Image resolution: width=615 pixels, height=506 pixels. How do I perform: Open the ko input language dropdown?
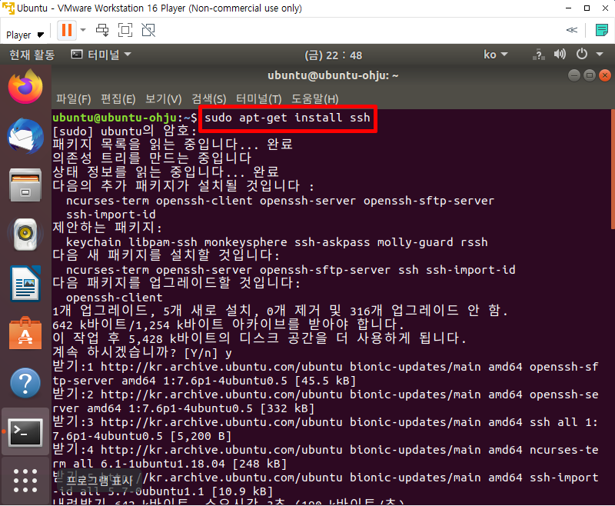pos(495,55)
